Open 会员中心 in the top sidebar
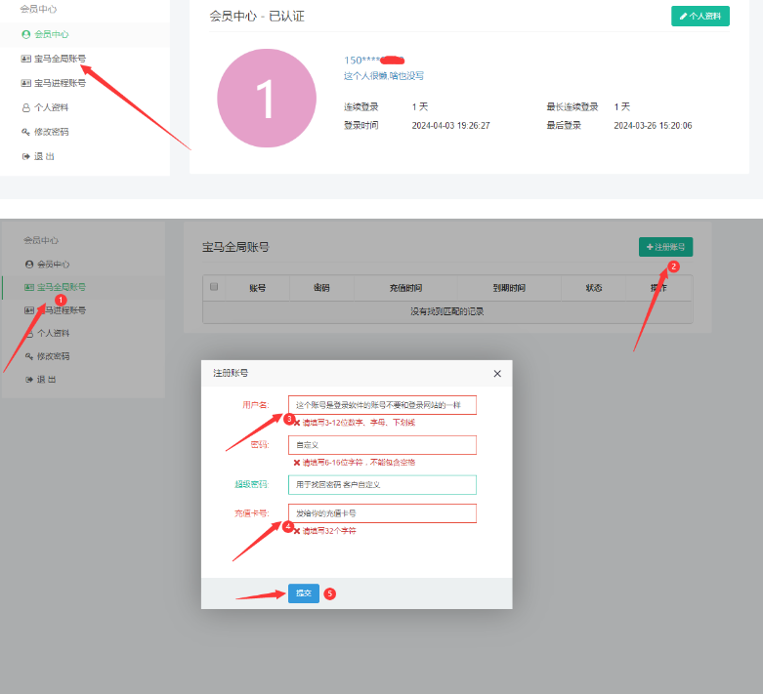 [x=51, y=34]
